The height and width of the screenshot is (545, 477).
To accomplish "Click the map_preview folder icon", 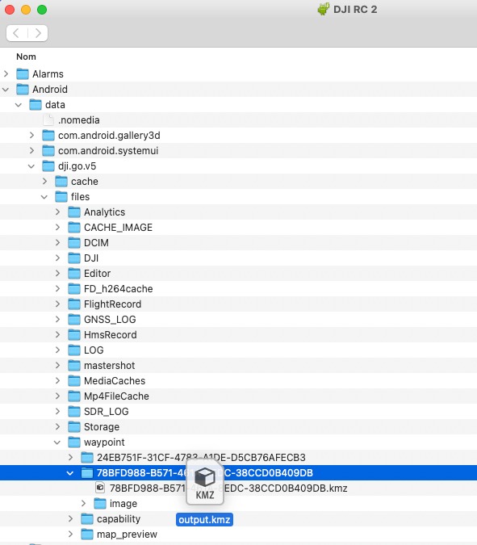I will (x=87, y=535).
